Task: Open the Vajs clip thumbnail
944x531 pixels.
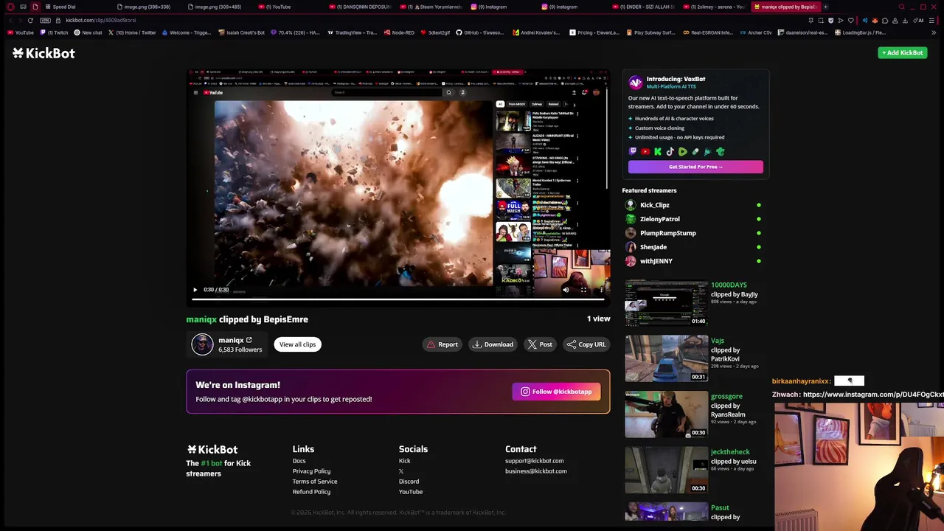Action: (666, 358)
